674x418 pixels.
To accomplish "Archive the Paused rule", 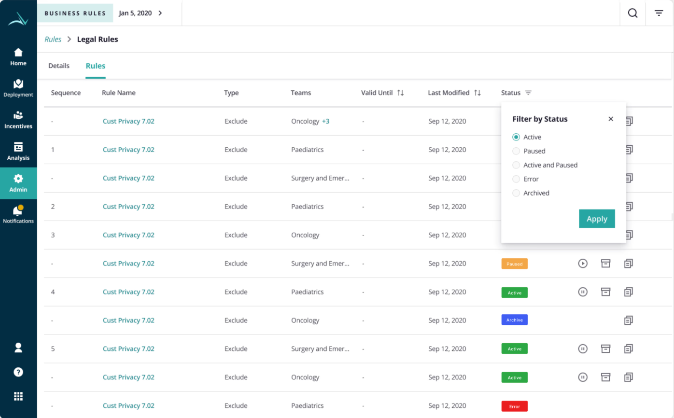I will [x=605, y=264].
